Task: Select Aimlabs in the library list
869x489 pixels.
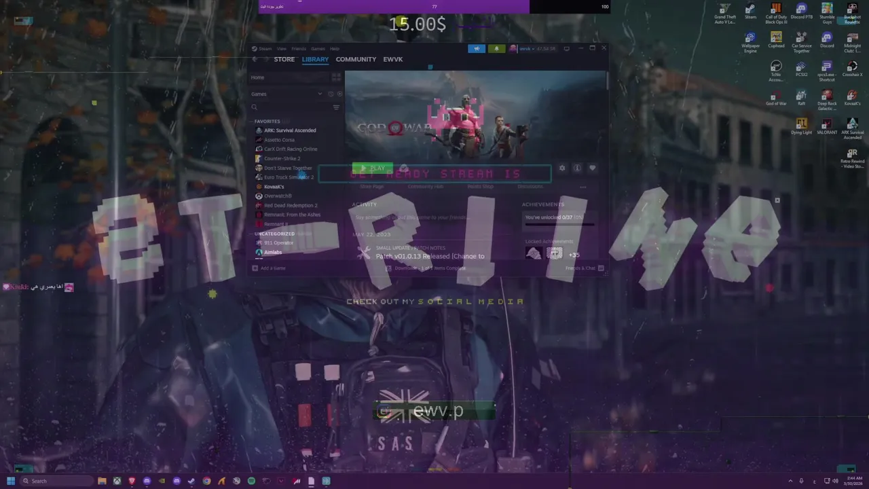Action: coord(268,252)
